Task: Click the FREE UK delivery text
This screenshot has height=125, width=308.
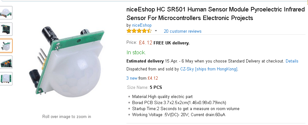Action: (171, 43)
